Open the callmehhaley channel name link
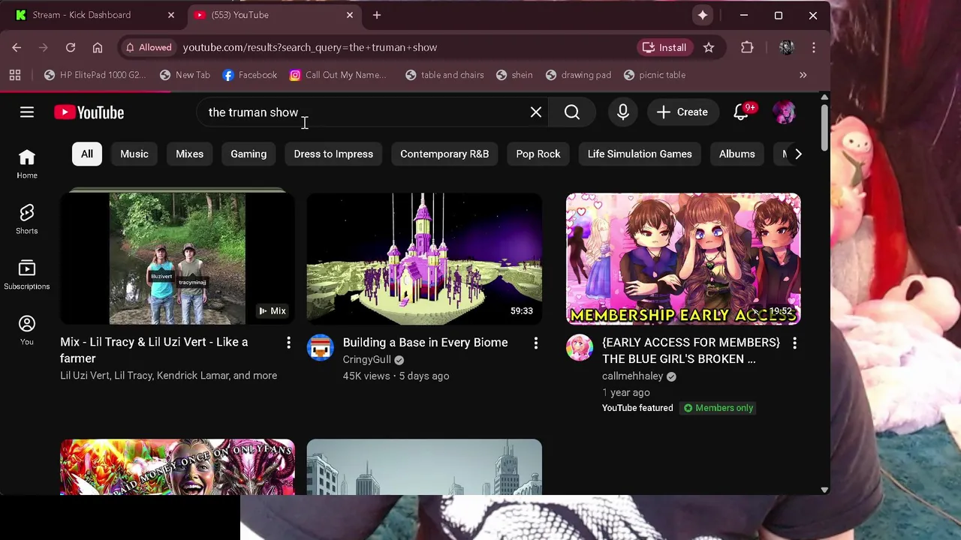This screenshot has width=961, height=540. point(632,376)
